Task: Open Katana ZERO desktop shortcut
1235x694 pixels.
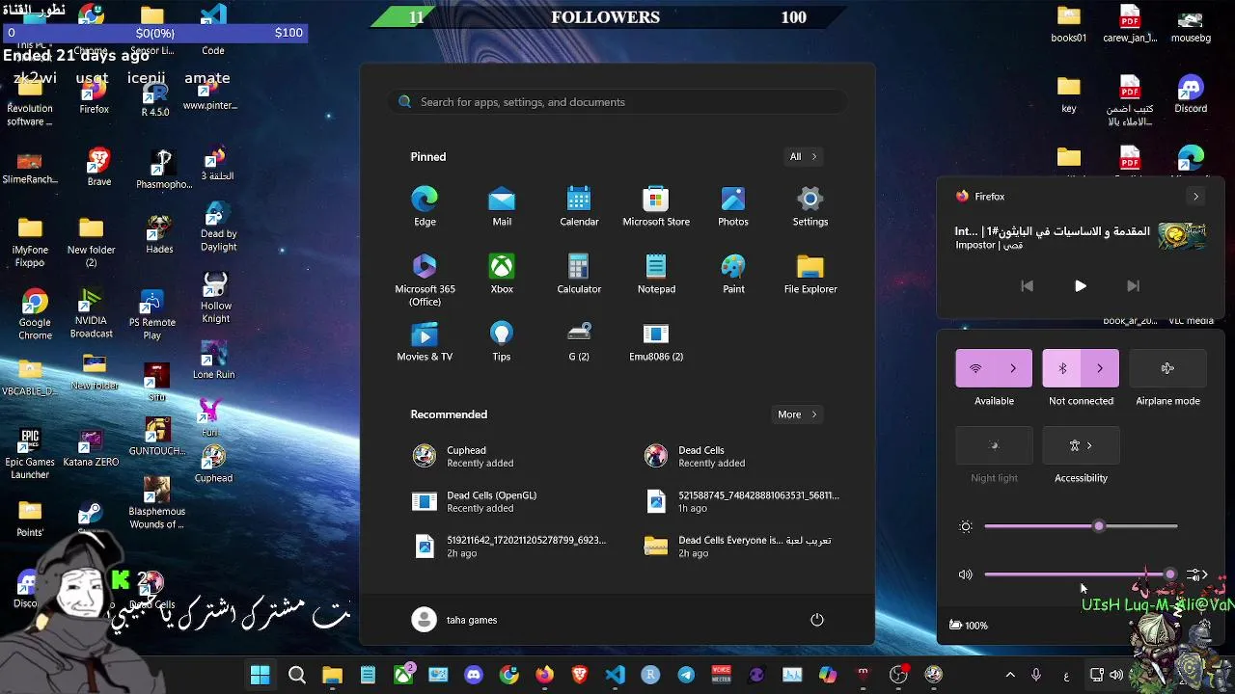Action: [91, 448]
